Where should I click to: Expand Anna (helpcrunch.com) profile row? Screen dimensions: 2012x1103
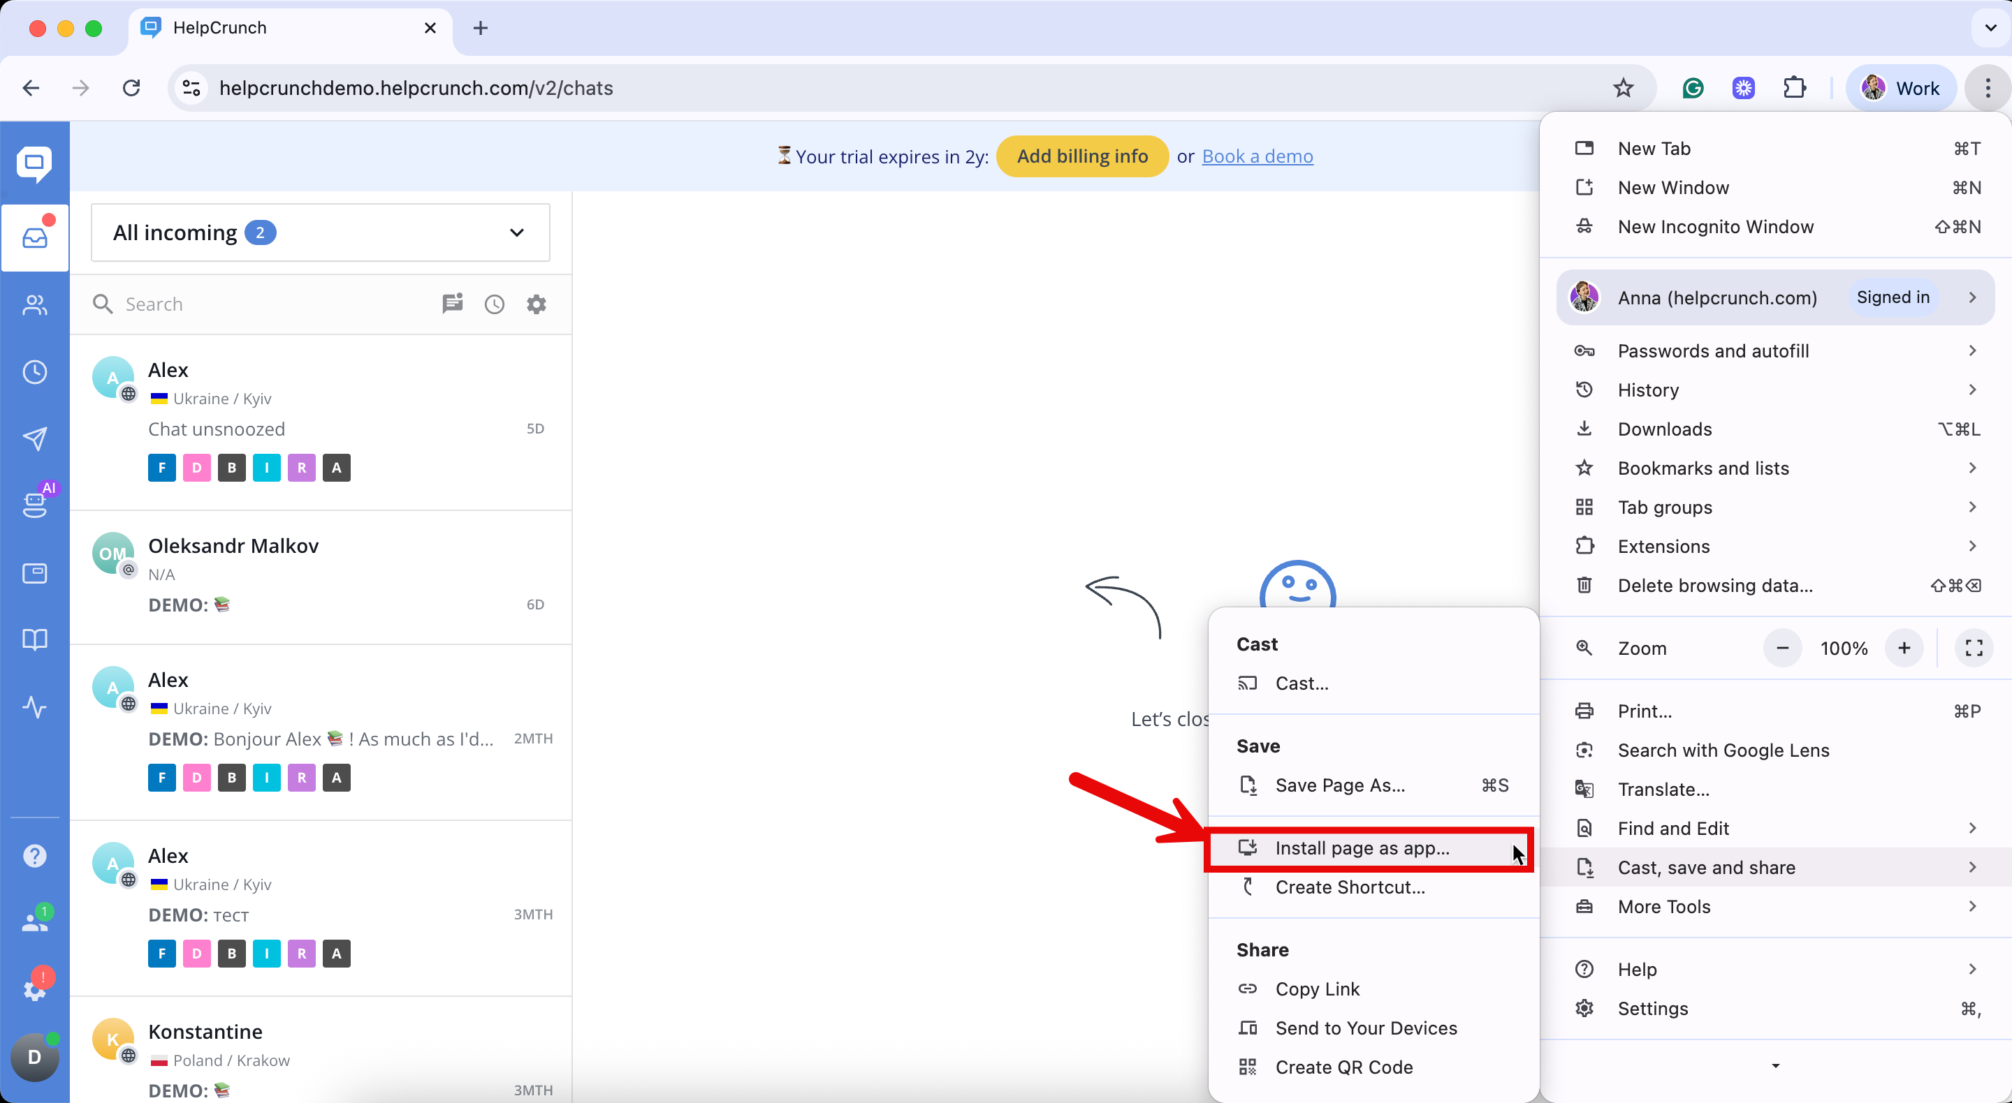(1774, 297)
